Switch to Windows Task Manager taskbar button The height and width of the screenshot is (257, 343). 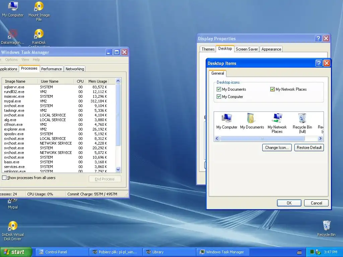click(x=223, y=252)
